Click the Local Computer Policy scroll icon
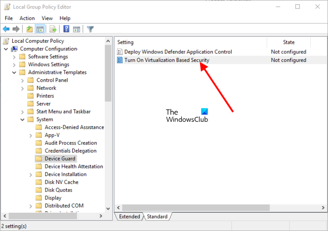The width and height of the screenshot is (328, 231). click(6, 41)
